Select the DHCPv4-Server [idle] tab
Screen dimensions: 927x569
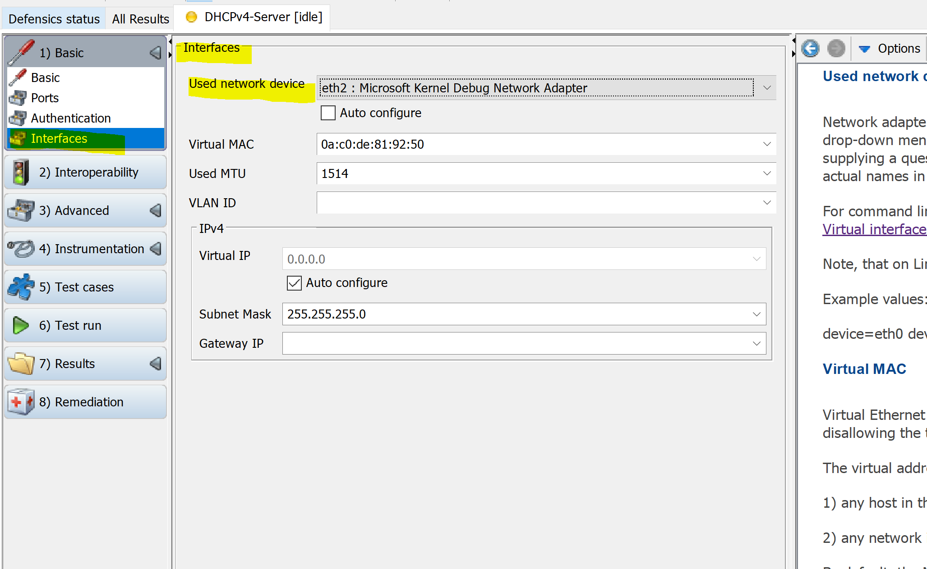[x=253, y=17]
